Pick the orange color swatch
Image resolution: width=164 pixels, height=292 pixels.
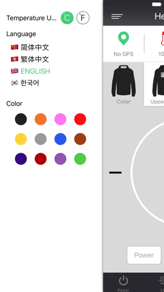click(x=40, y=119)
